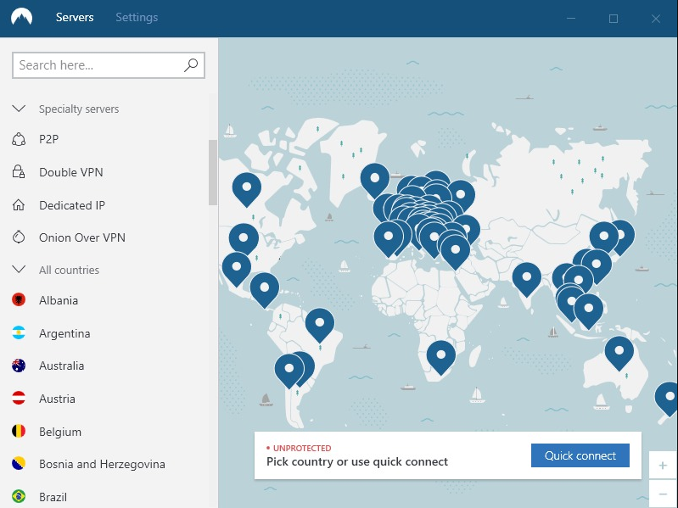This screenshot has width=678, height=508.
Task: Click the Brazil map pin
Action: [320, 325]
